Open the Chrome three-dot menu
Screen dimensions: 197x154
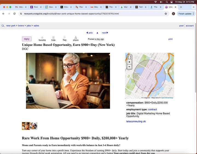tap(193, 14)
